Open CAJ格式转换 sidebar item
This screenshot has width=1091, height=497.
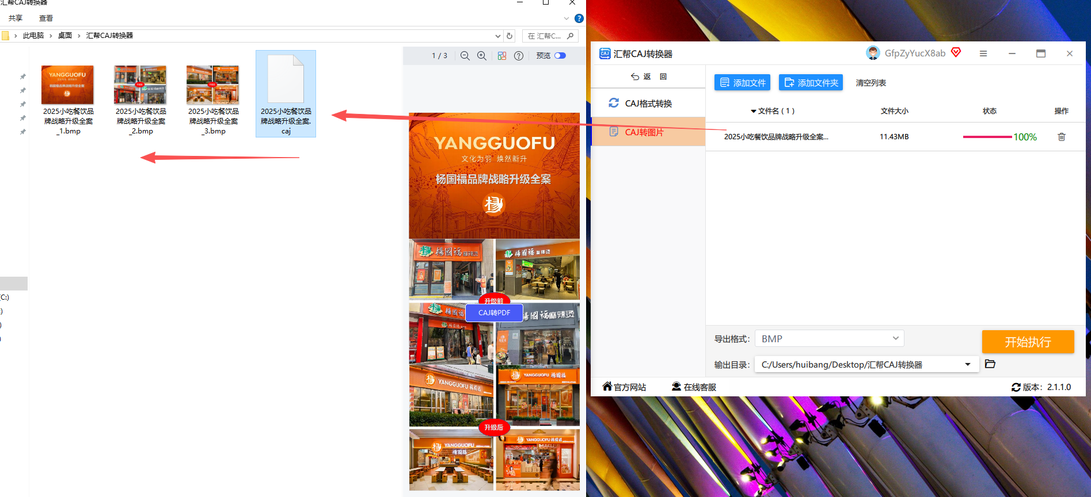[648, 104]
